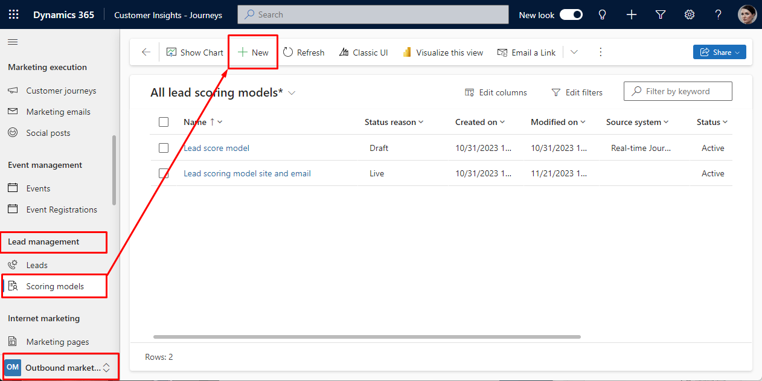
Task: Click the back arrow in command bar
Action: (146, 53)
